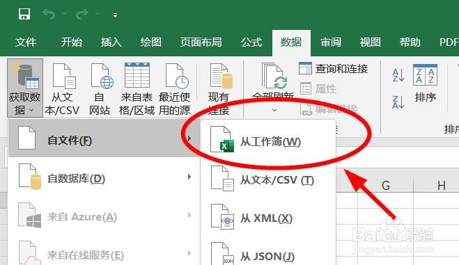Sort descending with Z-A icon

click(398, 102)
